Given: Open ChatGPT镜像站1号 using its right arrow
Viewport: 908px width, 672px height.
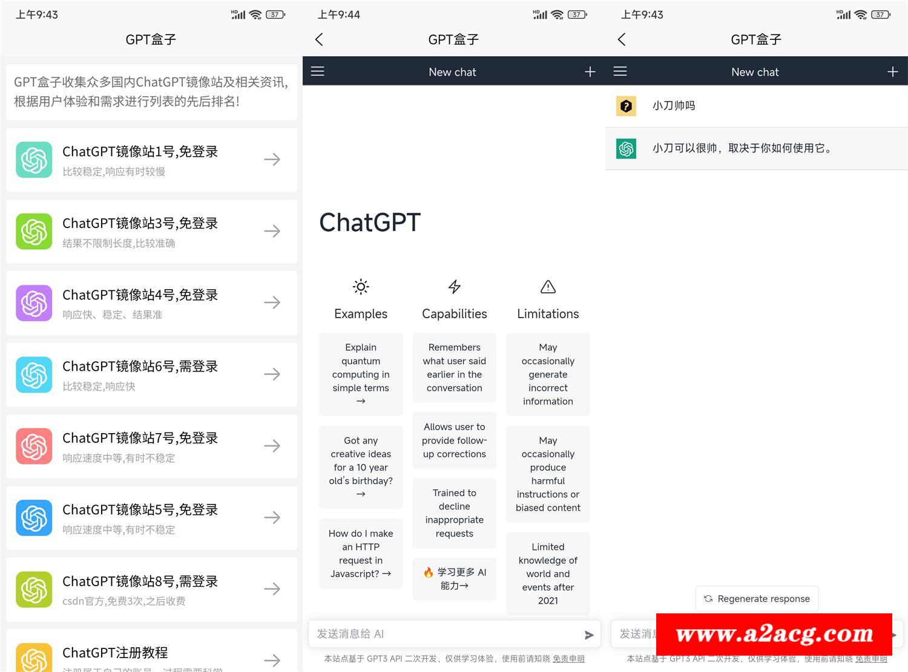Looking at the screenshot, I should pos(272,160).
